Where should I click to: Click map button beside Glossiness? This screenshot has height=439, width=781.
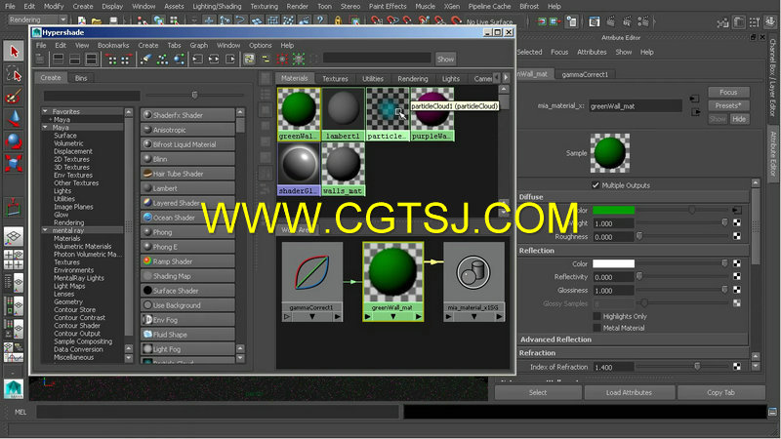coord(737,290)
